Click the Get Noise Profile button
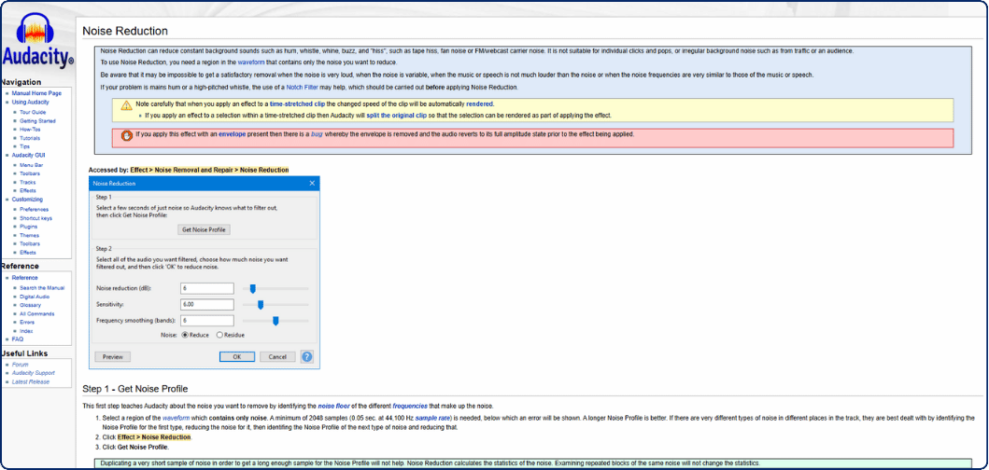Image resolution: width=989 pixels, height=470 pixels. click(x=204, y=230)
